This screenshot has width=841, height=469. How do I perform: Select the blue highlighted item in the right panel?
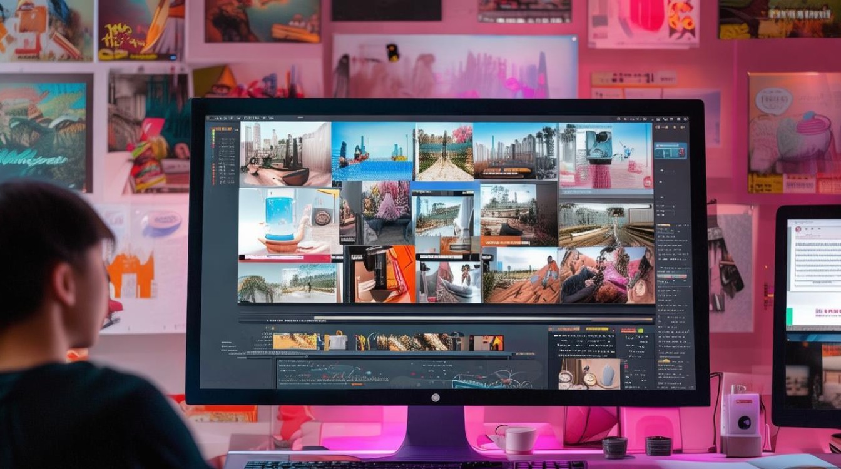coord(670,151)
